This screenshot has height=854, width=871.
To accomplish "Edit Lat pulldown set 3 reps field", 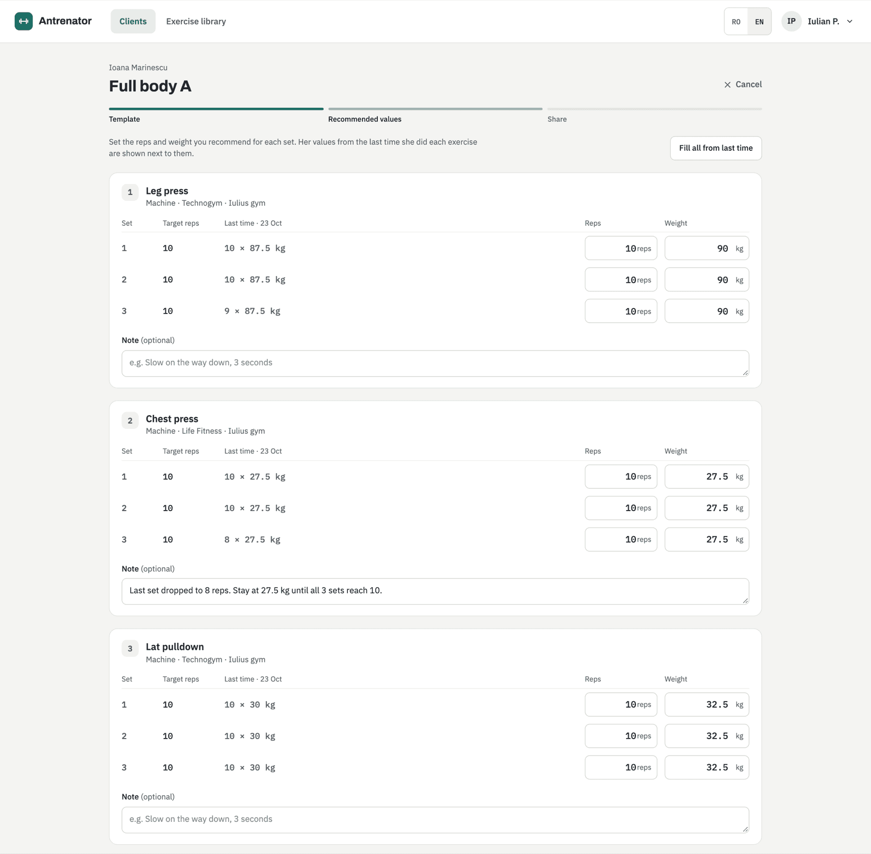I will point(621,768).
